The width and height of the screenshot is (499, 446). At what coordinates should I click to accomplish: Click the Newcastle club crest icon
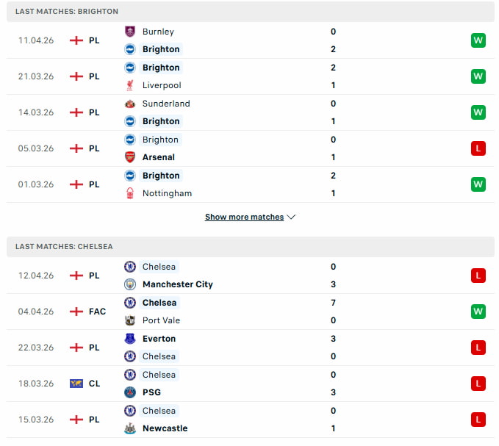click(130, 428)
